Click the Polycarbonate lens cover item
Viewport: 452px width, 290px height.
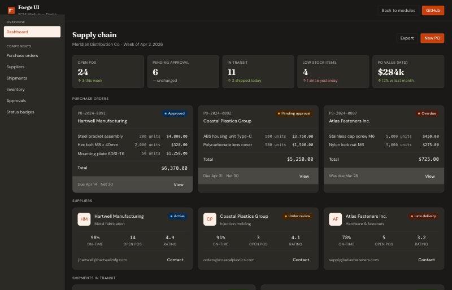click(258, 145)
